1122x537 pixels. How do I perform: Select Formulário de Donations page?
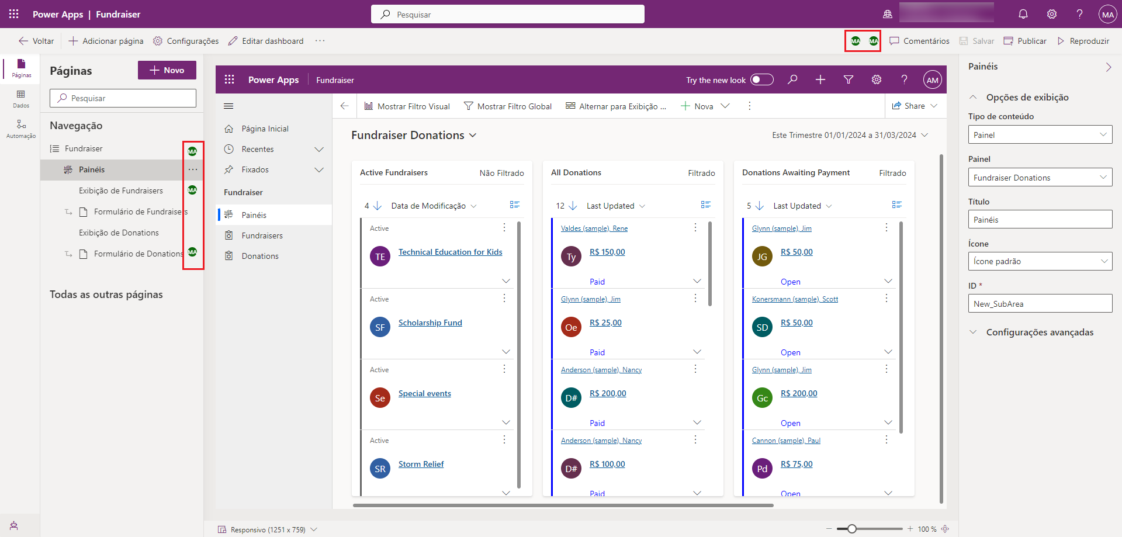(138, 254)
